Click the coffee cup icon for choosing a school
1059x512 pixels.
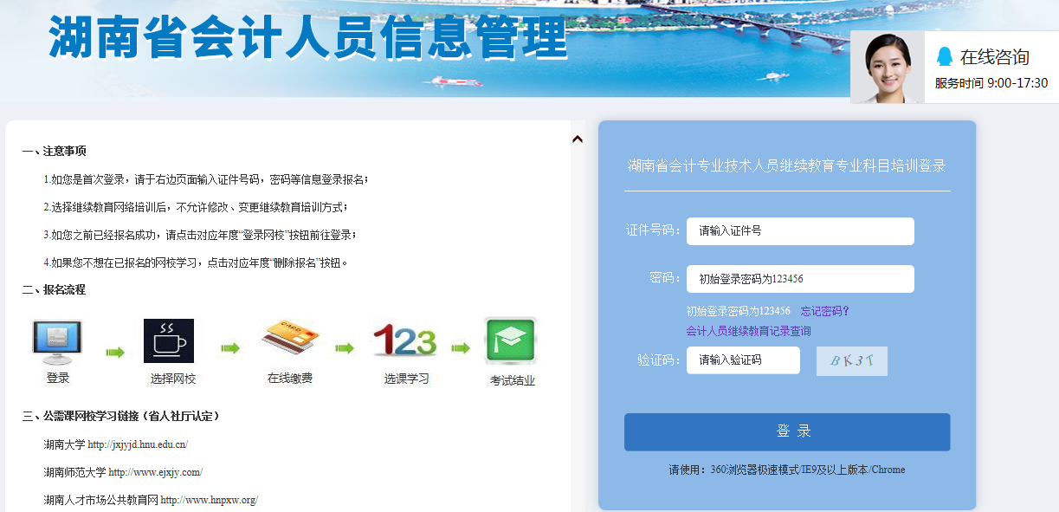[x=169, y=340]
